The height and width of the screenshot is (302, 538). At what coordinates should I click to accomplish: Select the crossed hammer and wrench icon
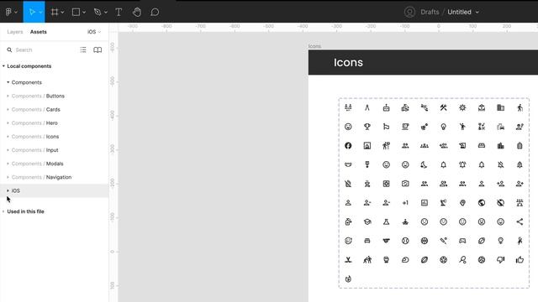pyautogui.click(x=443, y=107)
